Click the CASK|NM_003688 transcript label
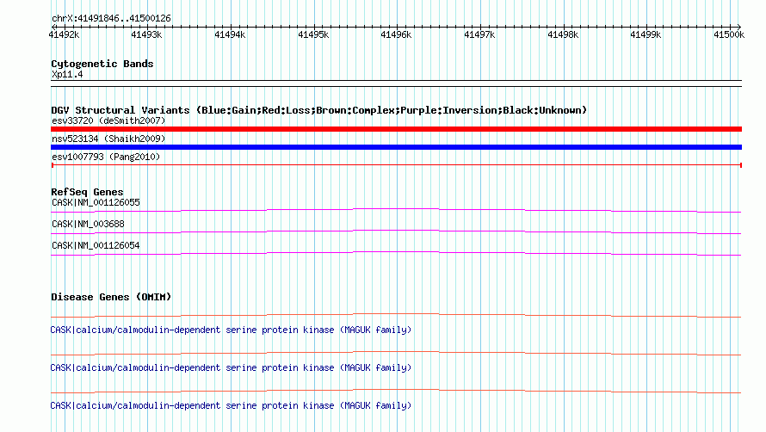The height and width of the screenshot is (432, 766). pyautogui.click(x=88, y=224)
